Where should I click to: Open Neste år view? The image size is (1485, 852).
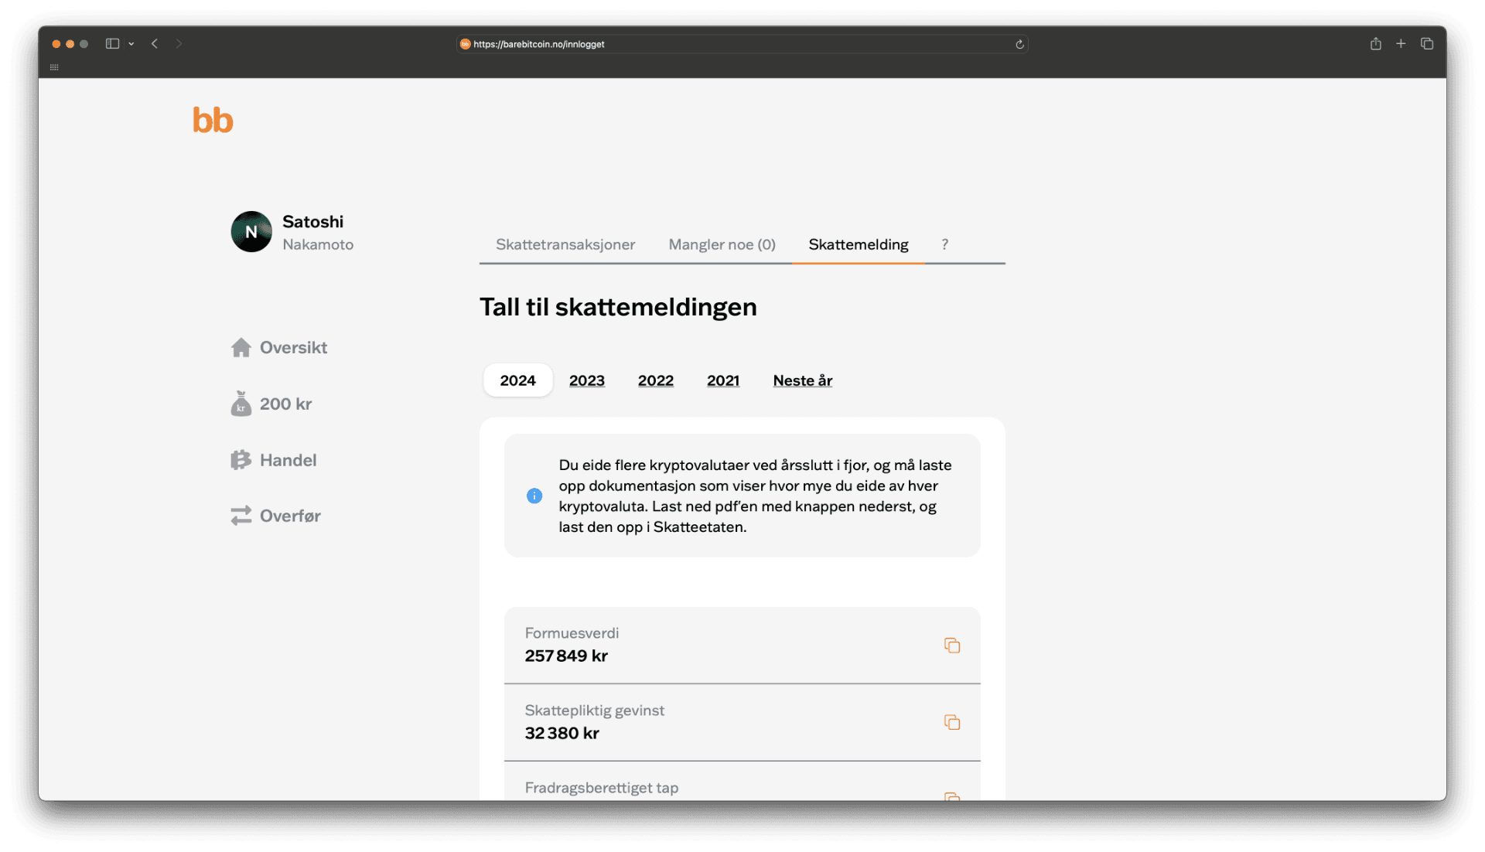click(802, 380)
